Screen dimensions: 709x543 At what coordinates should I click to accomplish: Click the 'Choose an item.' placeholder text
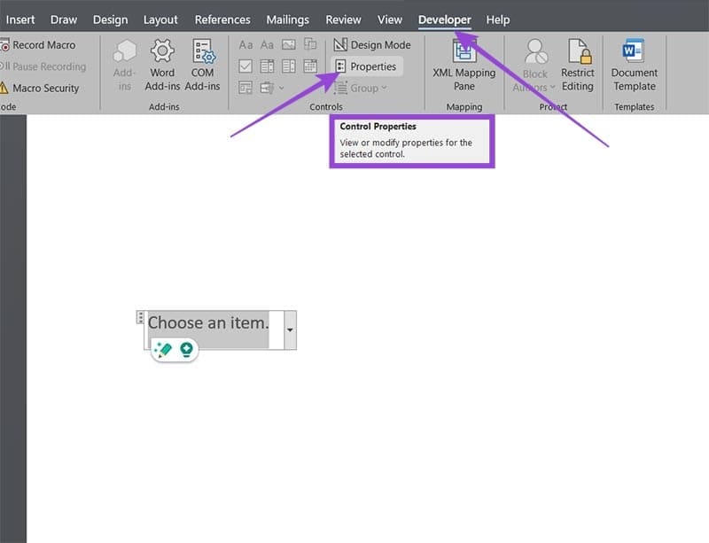(x=208, y=322)
